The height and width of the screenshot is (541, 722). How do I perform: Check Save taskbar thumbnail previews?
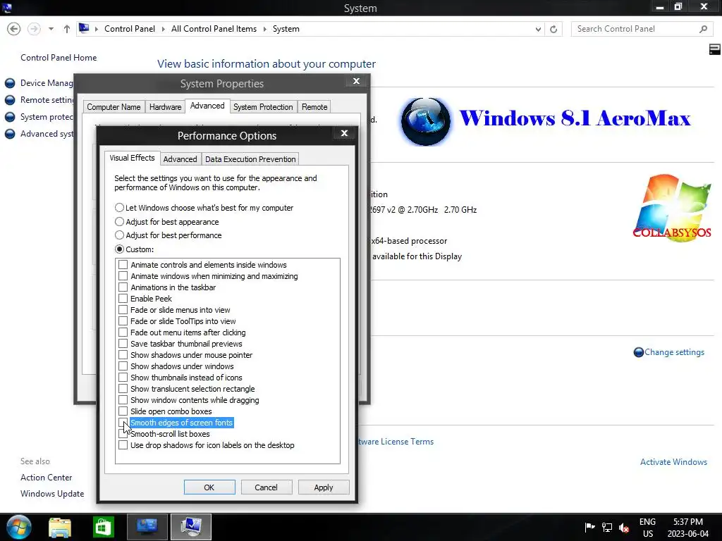123,344
